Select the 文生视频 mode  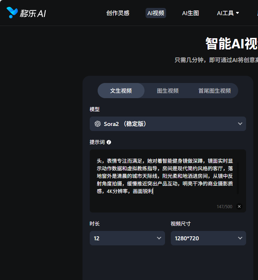121,91
